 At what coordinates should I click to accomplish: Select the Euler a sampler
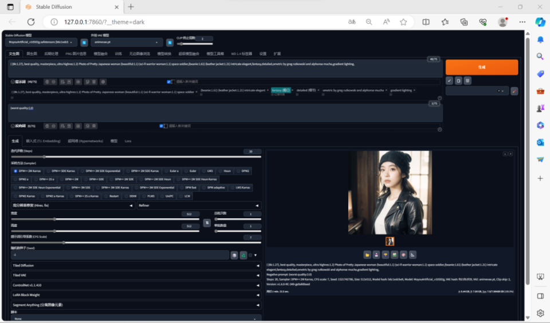[172, 171]
